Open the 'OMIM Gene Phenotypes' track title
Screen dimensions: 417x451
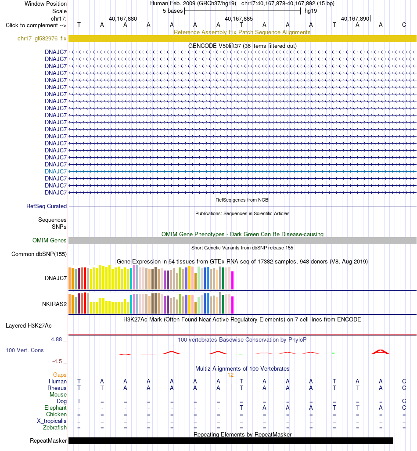coord(242,234)
